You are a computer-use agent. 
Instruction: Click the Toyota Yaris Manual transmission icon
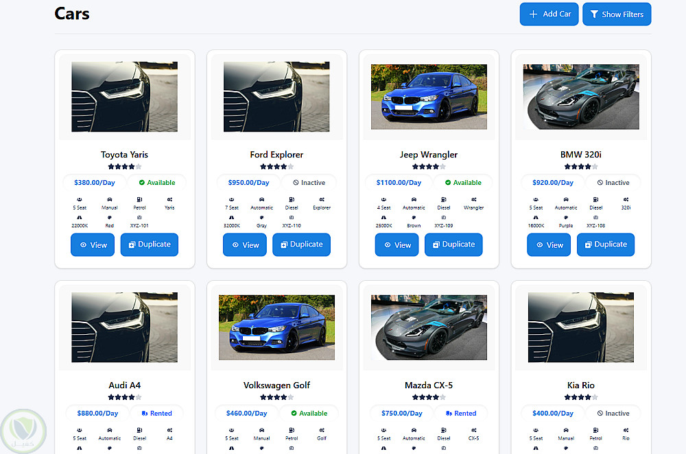(x=109, y=199)
